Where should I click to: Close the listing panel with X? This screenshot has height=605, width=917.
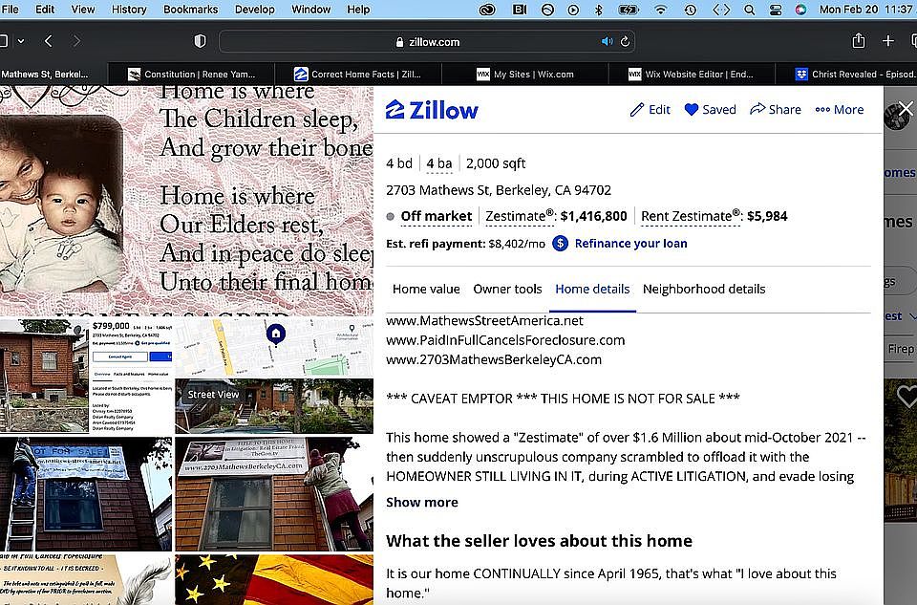906,108
